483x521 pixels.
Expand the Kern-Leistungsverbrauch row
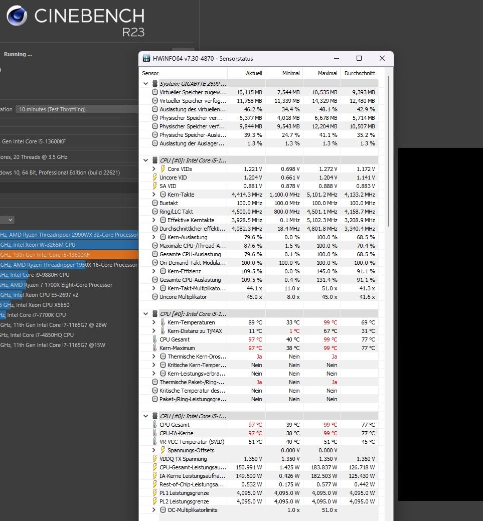coord(153,374)
